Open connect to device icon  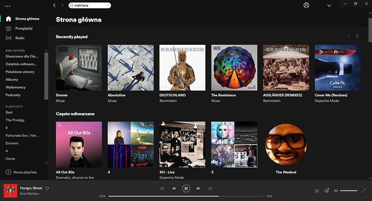point(327,190)
